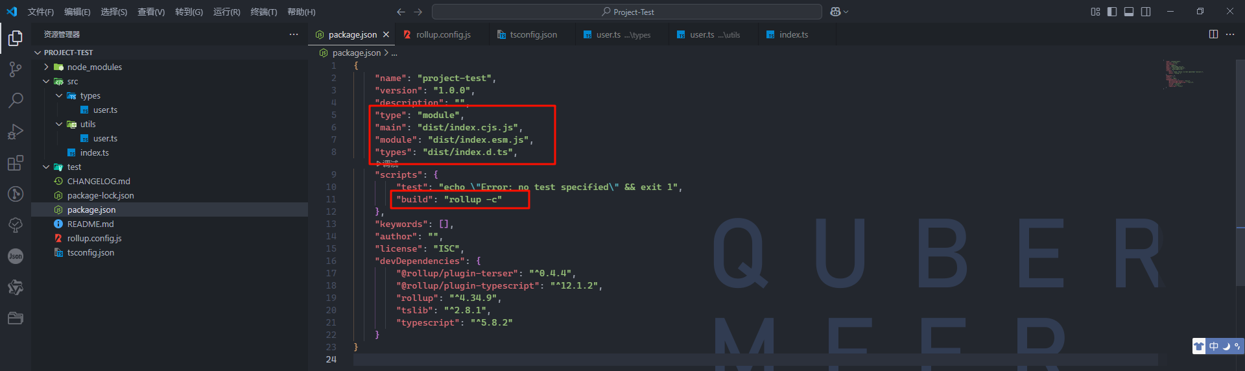Click the Project-Test command center search box
The height and width of the screenshot is (371, 1245).
626,12
